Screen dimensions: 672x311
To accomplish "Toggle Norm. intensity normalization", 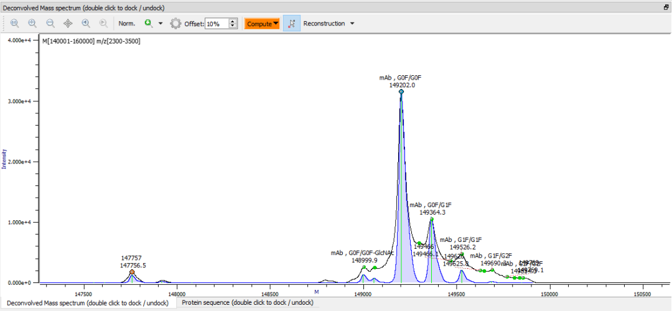I will pos(127,24).
